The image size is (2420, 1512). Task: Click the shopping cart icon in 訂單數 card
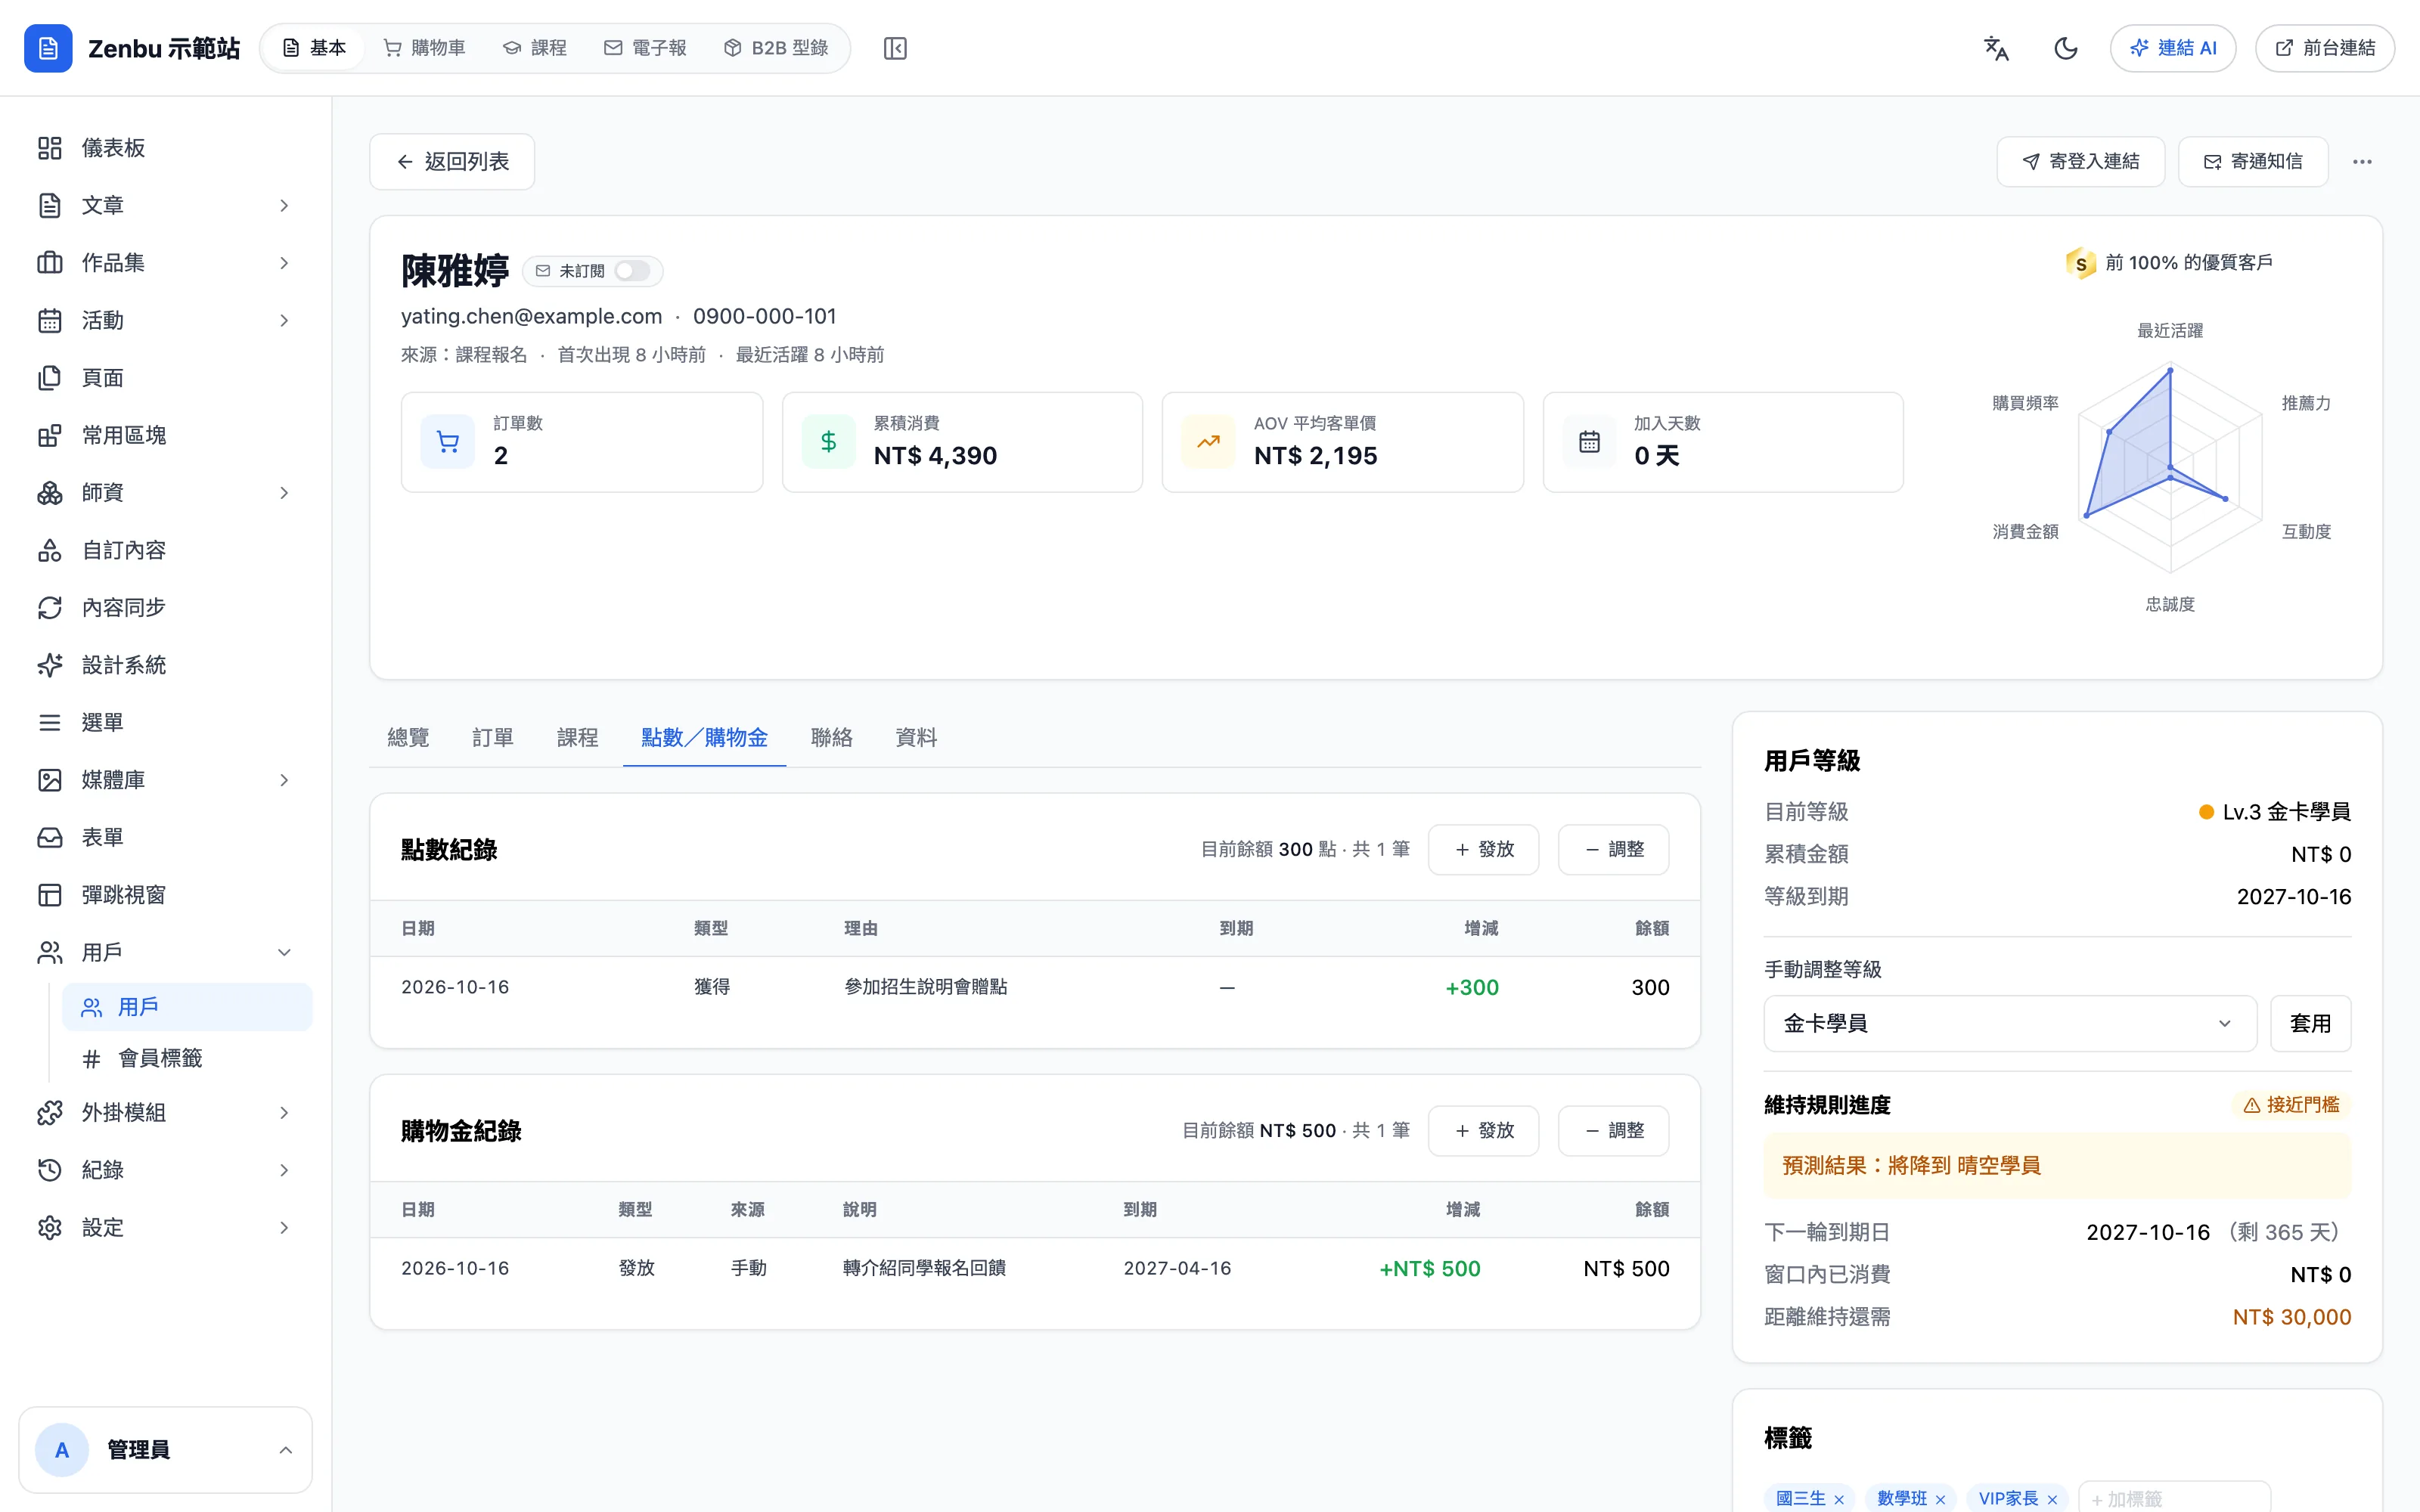click(448, 442)
